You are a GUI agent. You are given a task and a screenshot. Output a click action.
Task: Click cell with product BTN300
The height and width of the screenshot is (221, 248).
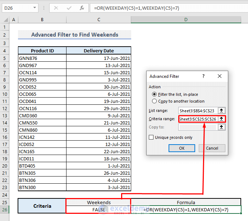42,187
